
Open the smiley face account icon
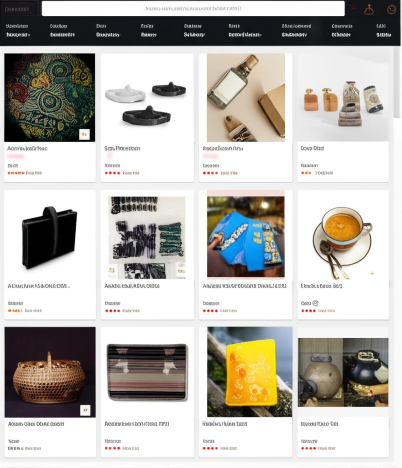(392, 10)
